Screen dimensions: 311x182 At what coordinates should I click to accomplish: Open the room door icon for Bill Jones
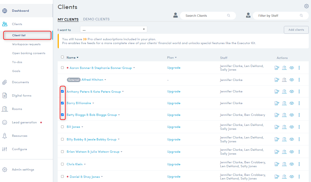click(x=284, y=127)
